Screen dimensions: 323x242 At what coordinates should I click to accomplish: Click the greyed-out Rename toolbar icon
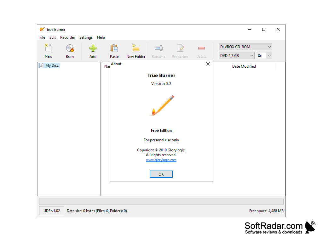coord(159,48)
